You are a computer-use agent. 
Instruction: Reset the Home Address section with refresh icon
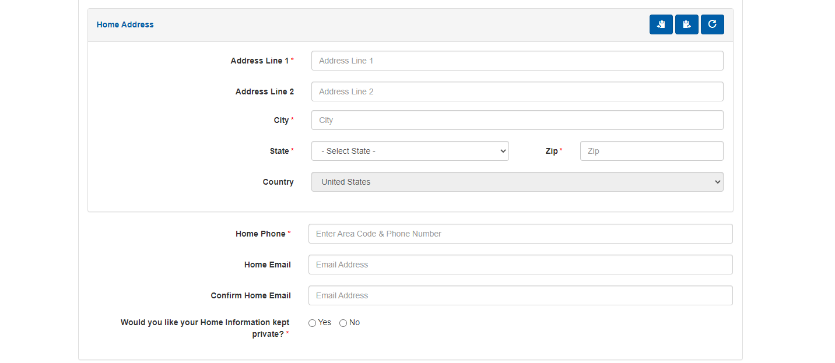click(712, 24)
